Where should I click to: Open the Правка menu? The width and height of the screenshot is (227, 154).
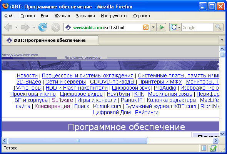click(x=28, y=16)
